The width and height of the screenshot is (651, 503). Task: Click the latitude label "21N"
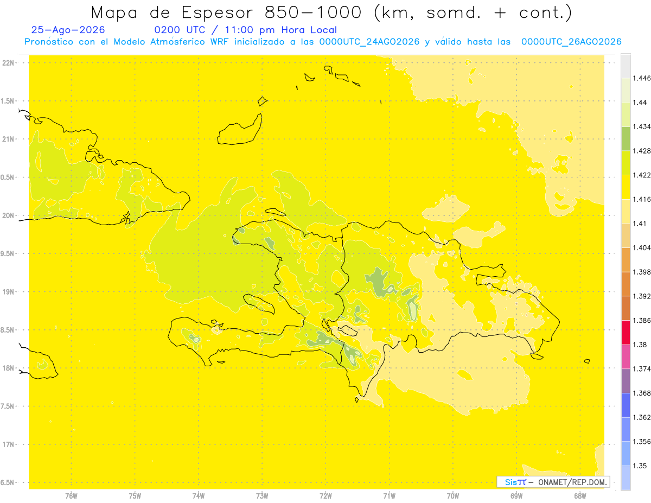tap(9, 139)
